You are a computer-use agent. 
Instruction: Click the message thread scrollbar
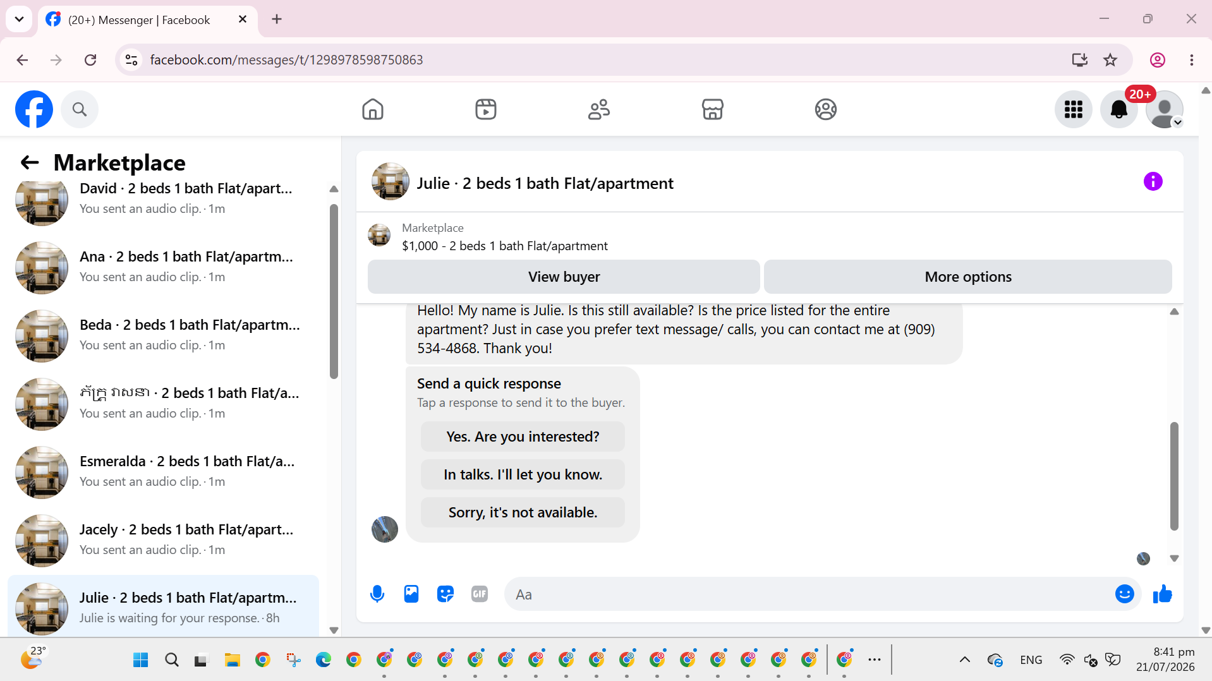[1174, 476]
